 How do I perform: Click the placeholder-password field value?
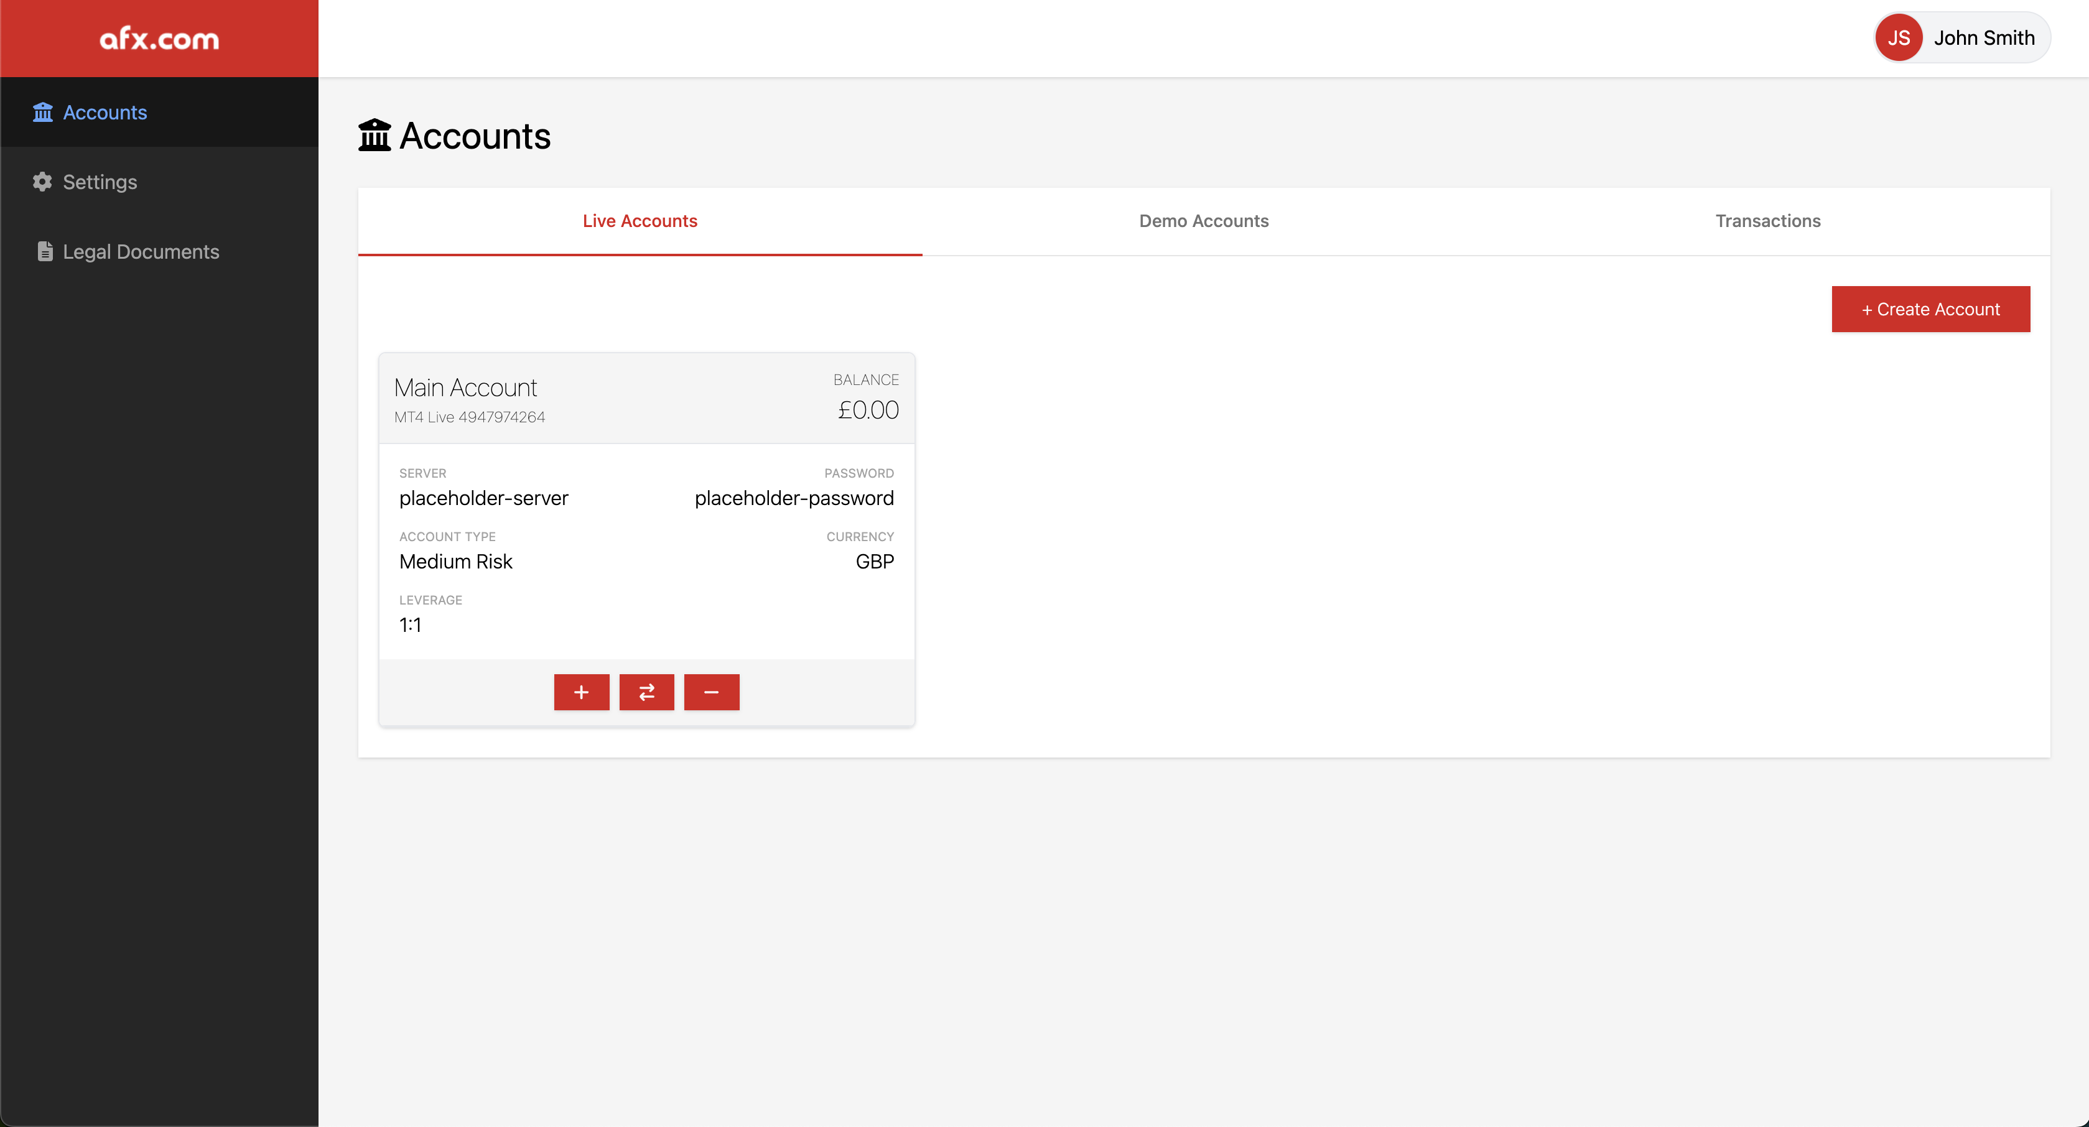click(x=794, y=498)
